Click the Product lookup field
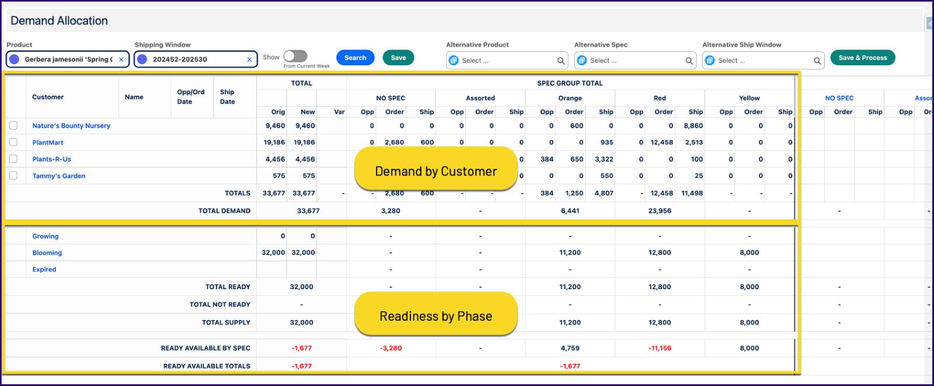Viewport: 934px width, 386px height. click(x=68, y=59)
